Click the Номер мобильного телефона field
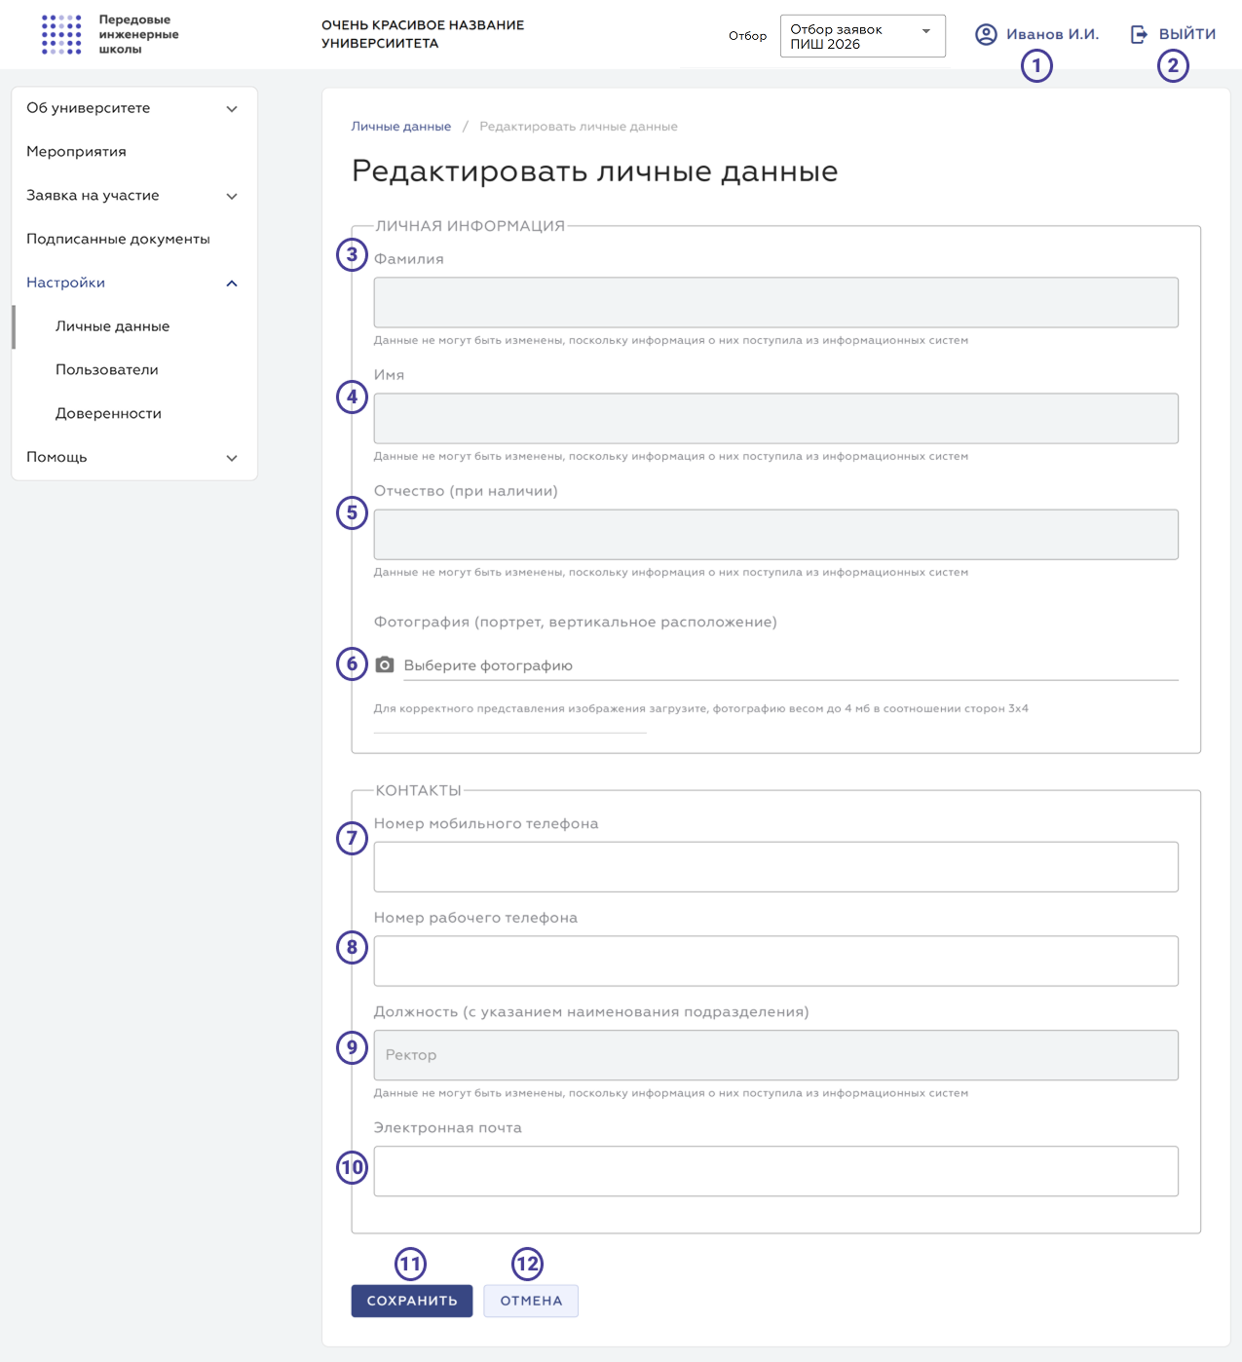Screen dimensions: 1242x1362 coord(776,867)
